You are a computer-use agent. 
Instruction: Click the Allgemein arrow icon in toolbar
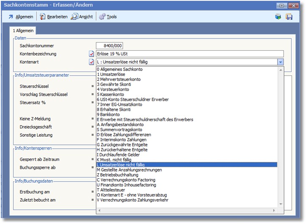pyautogui.click(x=11, y=17)
